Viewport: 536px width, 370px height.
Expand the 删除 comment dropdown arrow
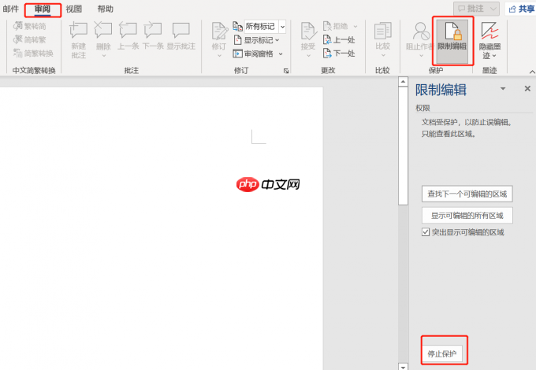click(x=103, y=55)
